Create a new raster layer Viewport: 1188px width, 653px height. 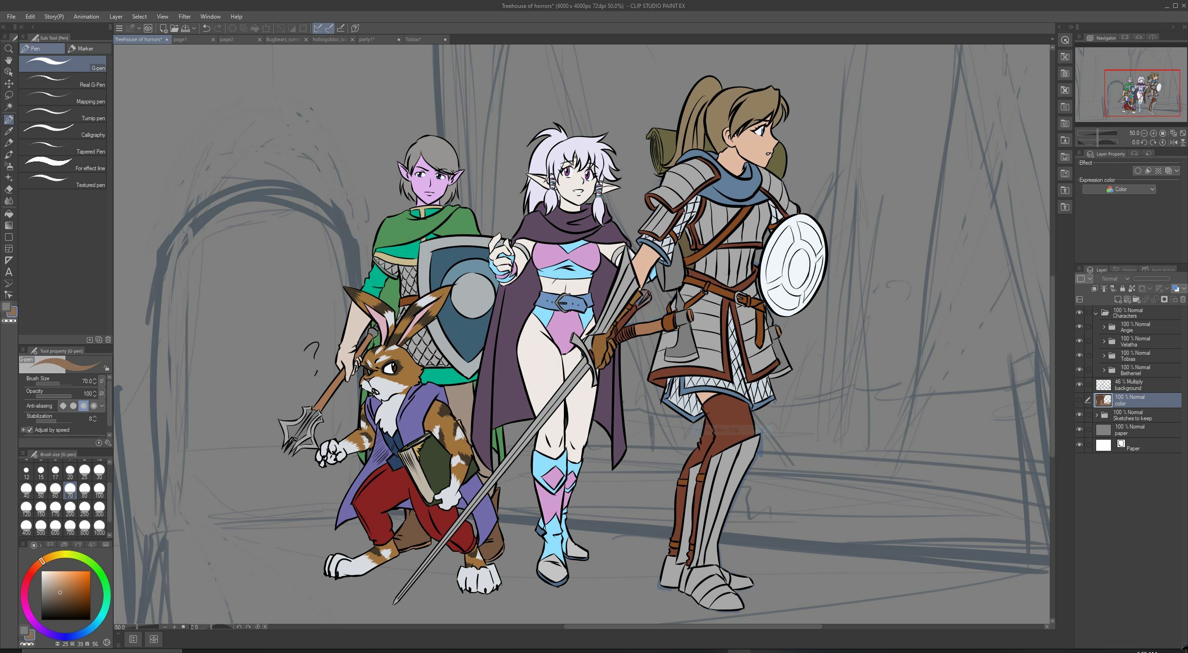[x=1118, y=300]
